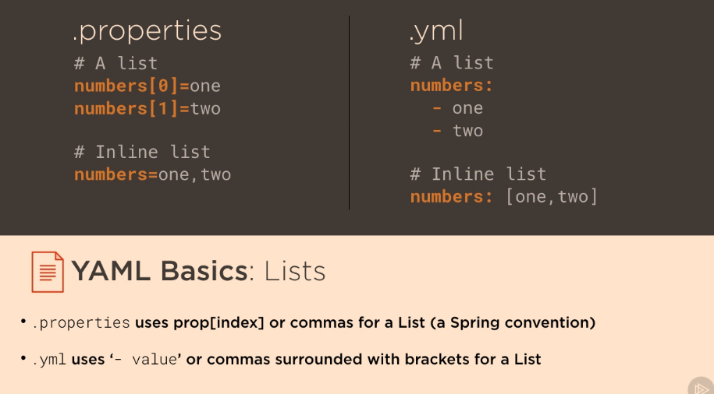Image resolution: width=714 pixels, height=394 pixels.
Task: Click the ".properties" column heading
Action: (x=147, y=30)
